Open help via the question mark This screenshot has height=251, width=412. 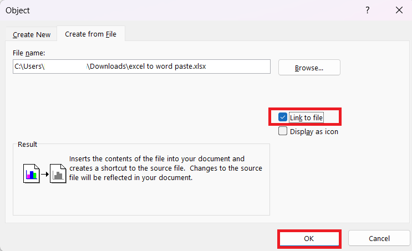[x=367, y=10]
